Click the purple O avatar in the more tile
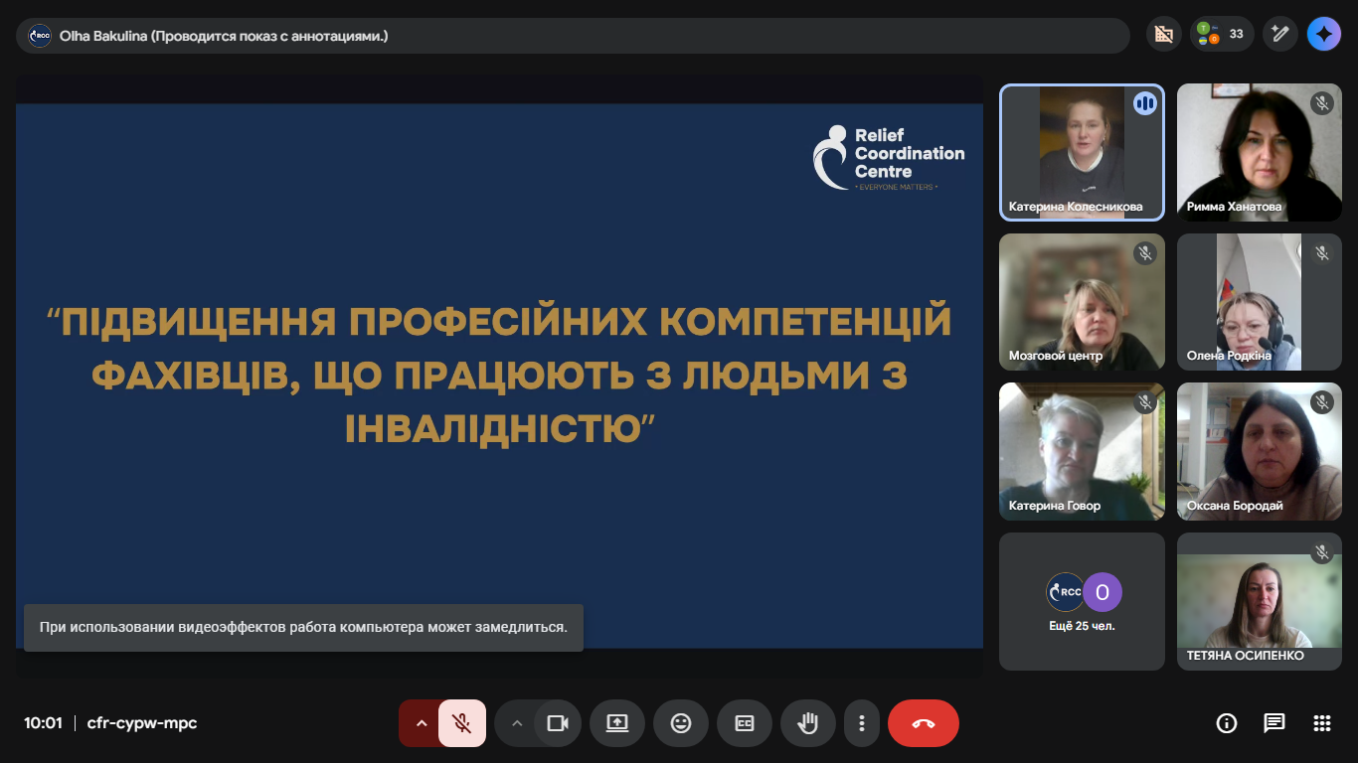Image resolution: width=1358 pixels, height=763 pixels. click(x=1102, y=593)
